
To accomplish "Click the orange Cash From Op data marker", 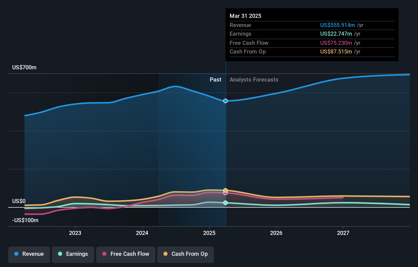I will tap(226, 190).
